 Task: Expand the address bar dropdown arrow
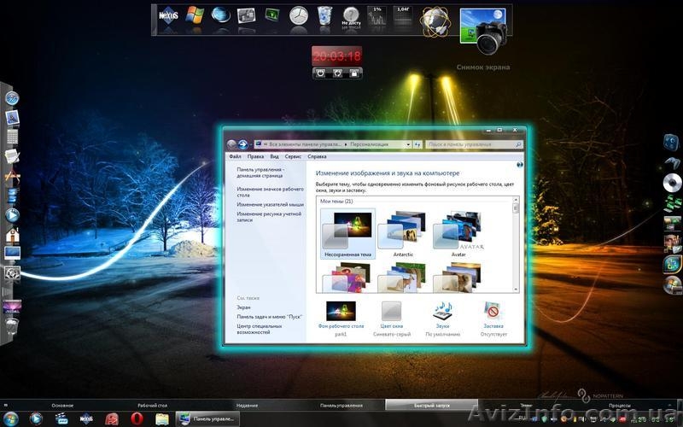(409, 145)
